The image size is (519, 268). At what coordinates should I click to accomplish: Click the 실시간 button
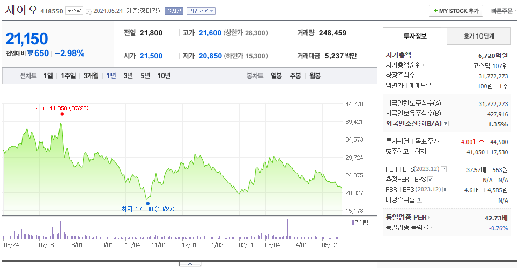click(x=174, y=11)
